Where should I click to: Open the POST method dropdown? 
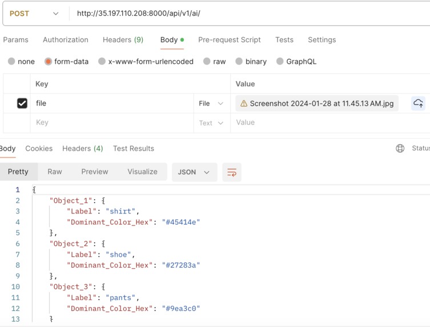pyautogui.click(x=34, y=14)
